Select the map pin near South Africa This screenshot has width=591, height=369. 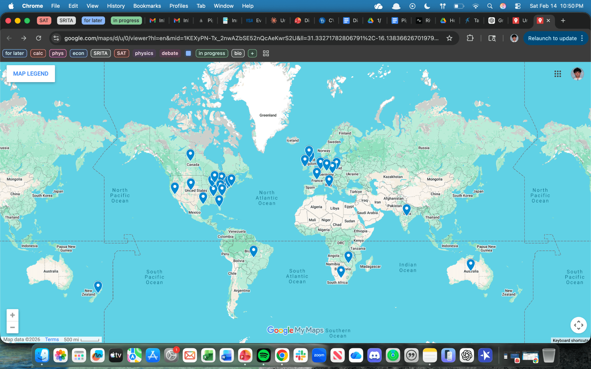341,272
